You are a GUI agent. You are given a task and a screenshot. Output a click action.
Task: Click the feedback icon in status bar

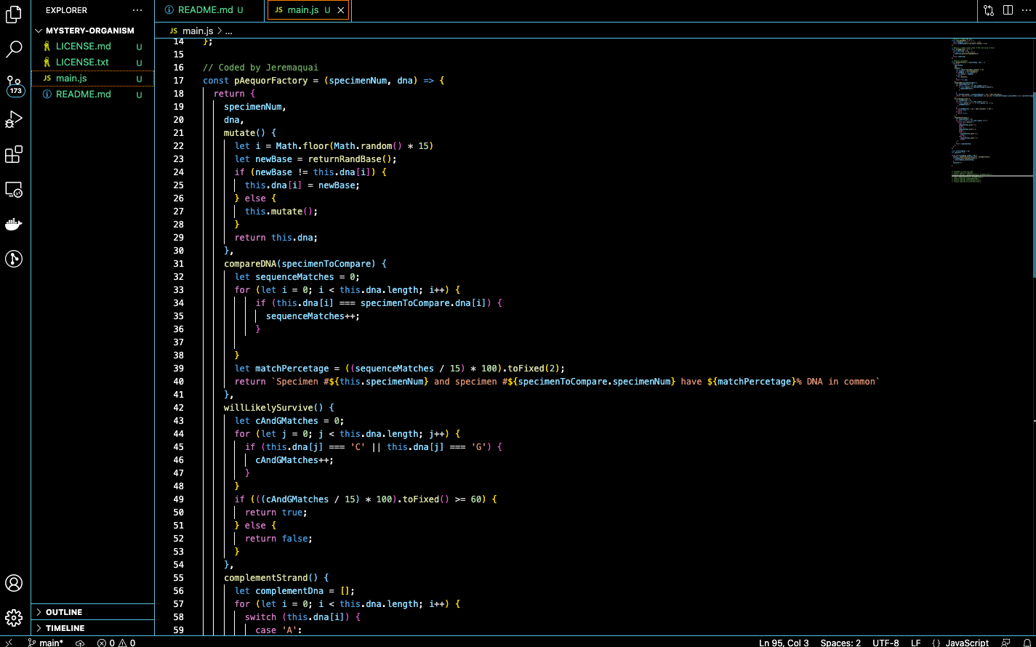tap(1005, 643)
